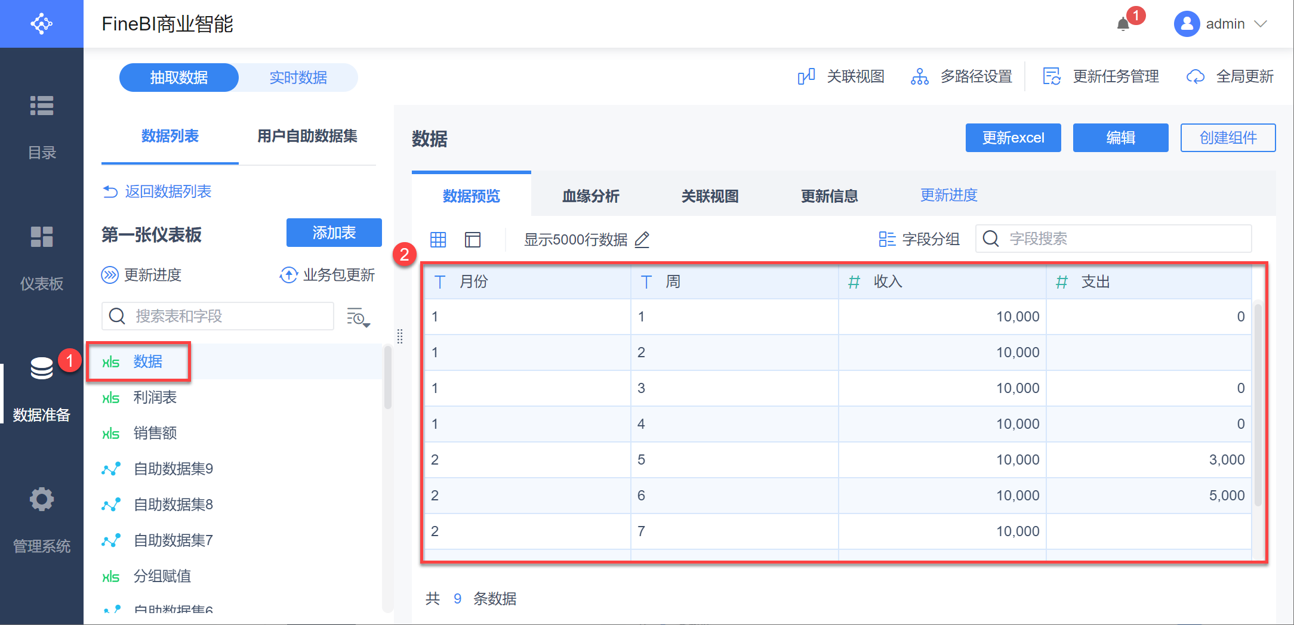Toggle the layout panel view icon
This screenshot has width=1294, height=625.
pyautogui.click(x=473, y=240)
